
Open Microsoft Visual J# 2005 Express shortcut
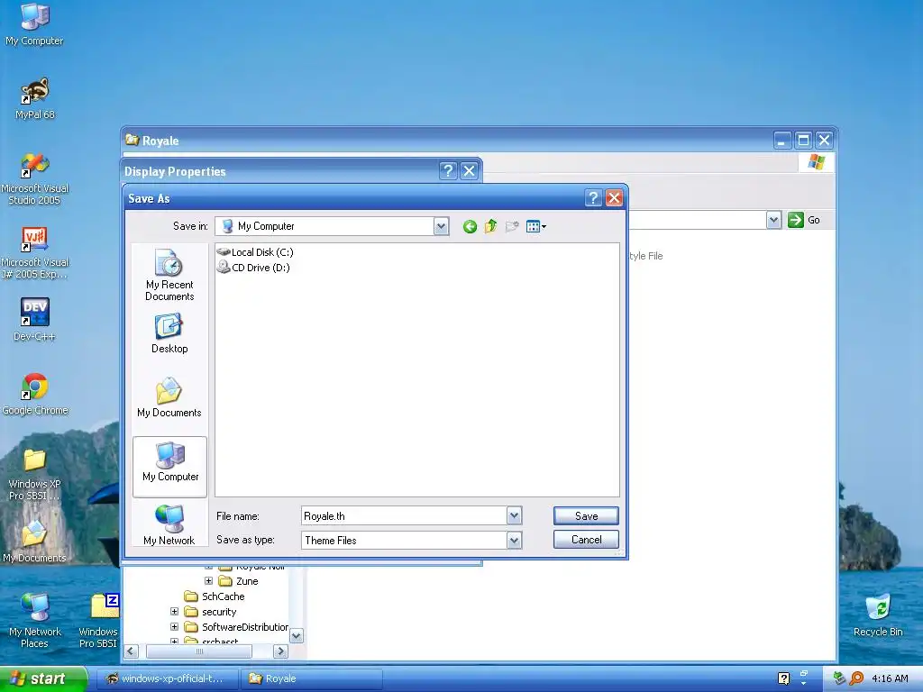click(x=35, y=253)
